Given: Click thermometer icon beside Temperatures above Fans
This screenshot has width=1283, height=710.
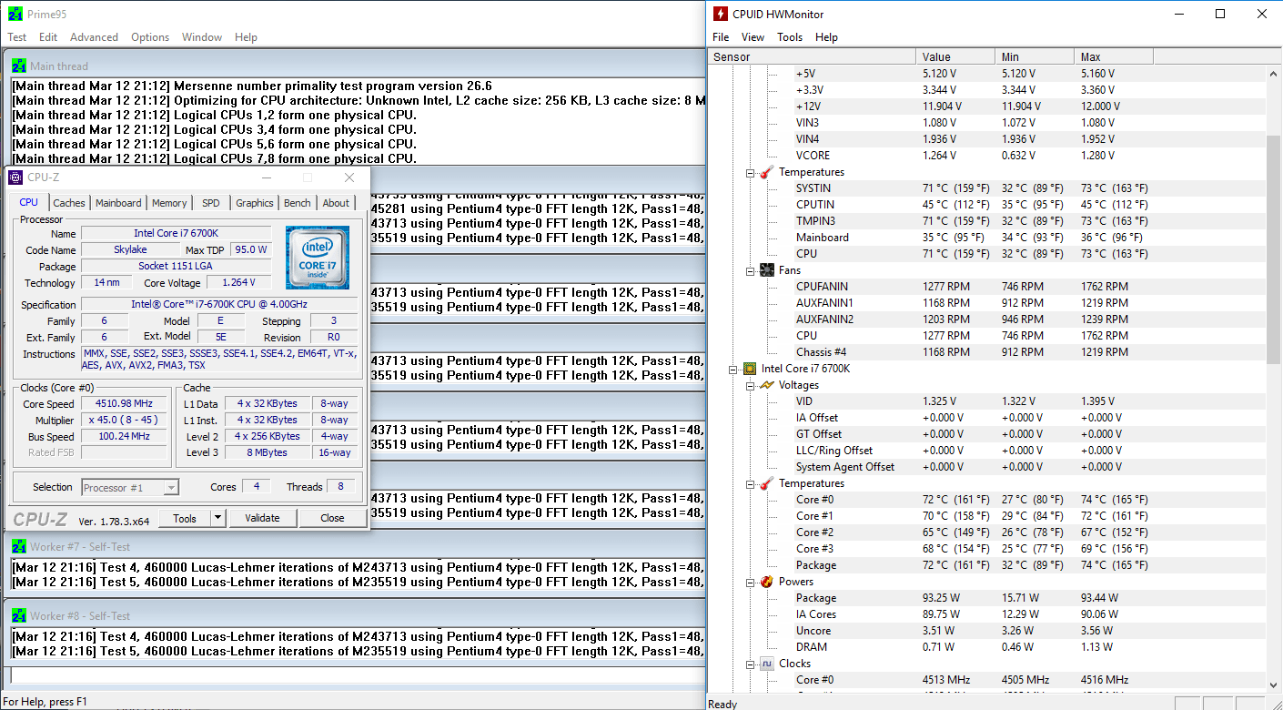Looking at the screenshot, I should 766,172.
